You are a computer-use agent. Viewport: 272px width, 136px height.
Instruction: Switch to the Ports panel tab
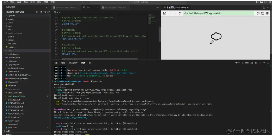click(90, 63)
